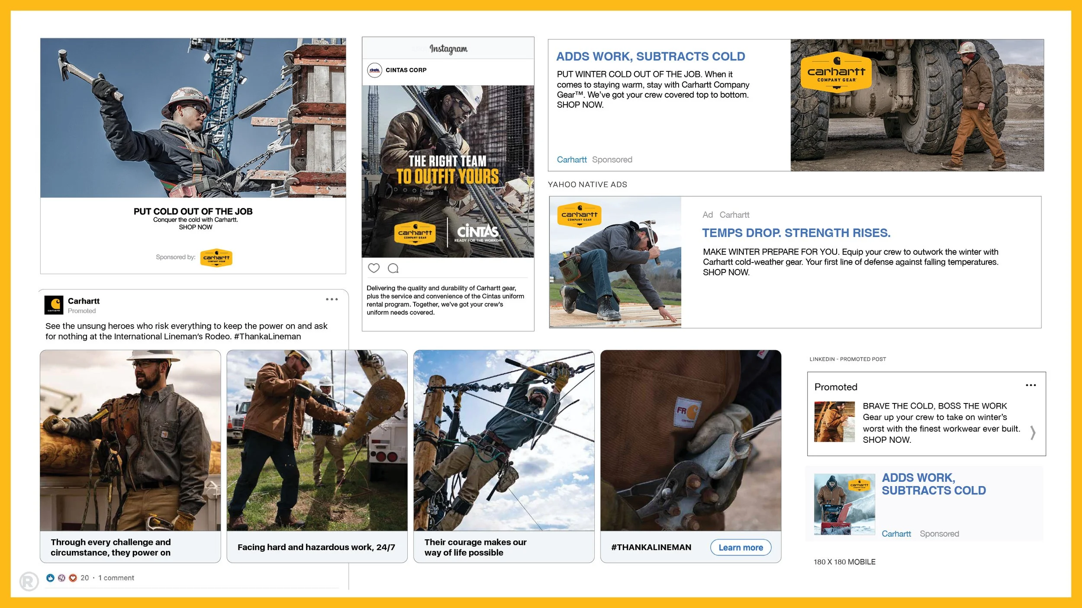The height and width of the screenshot is (608, 1082).
Task: Click the Instagram logo header
Action: click(448, 49)
